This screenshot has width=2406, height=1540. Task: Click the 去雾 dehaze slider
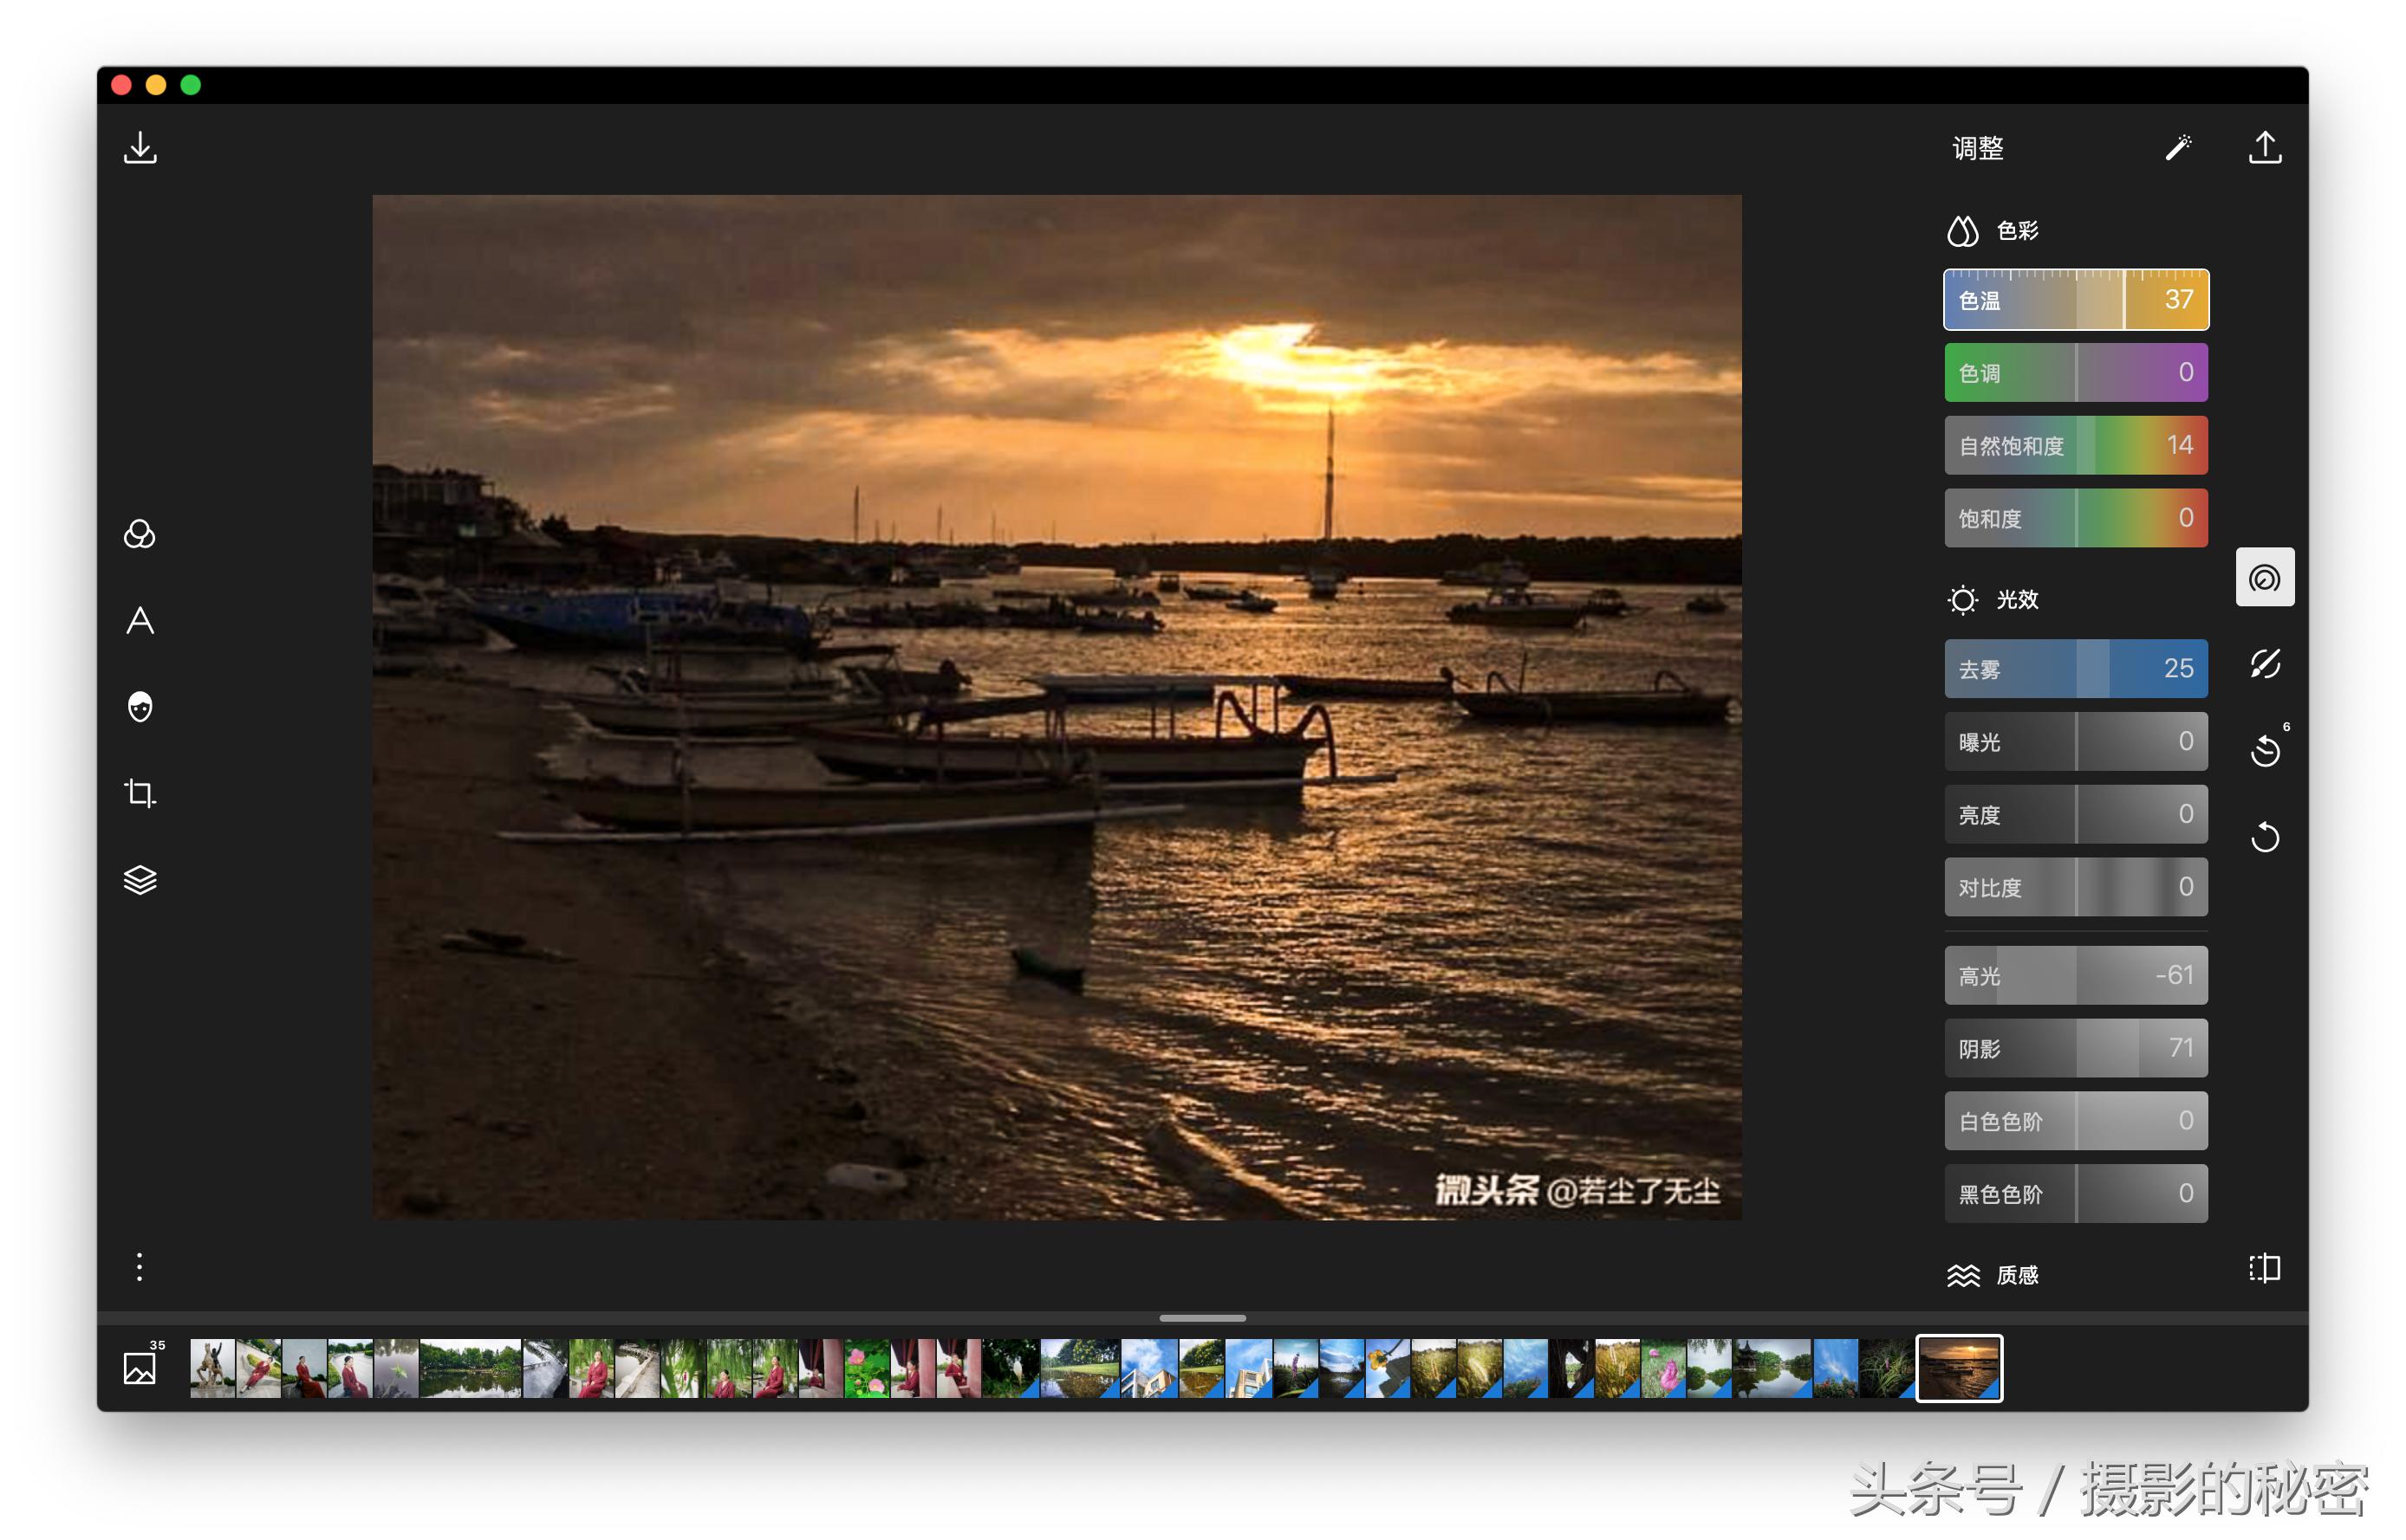[2075, 669]
